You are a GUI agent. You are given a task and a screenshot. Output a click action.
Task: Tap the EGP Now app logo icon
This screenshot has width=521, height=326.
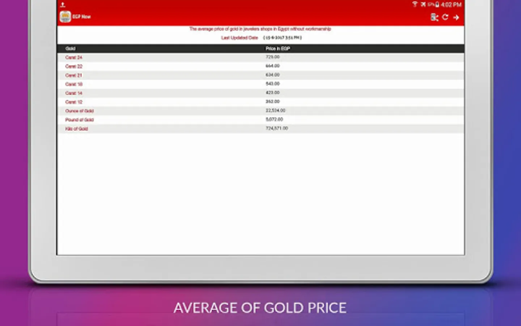pos(65,17)
